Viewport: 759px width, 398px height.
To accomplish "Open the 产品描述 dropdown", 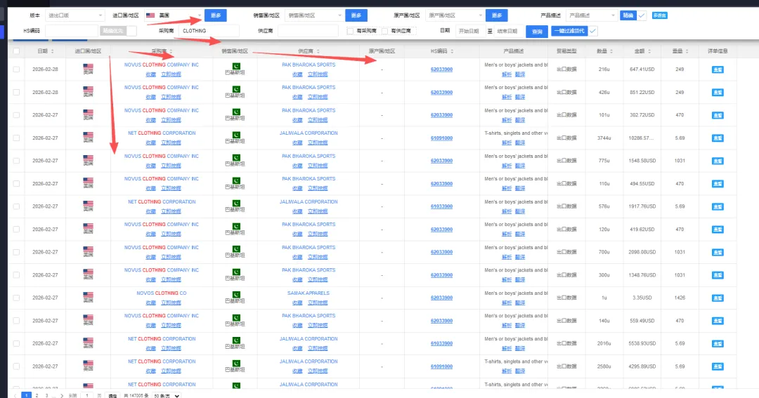I will pos(592,15).
